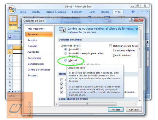Image resolution: width=158 pixels, height=120 pixels.
Task: Click the 'Comprobación de errores:' heading
Action: point(73,99)
